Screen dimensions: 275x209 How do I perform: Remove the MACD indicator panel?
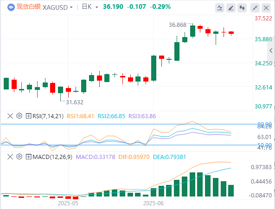[x=10, y=157]
